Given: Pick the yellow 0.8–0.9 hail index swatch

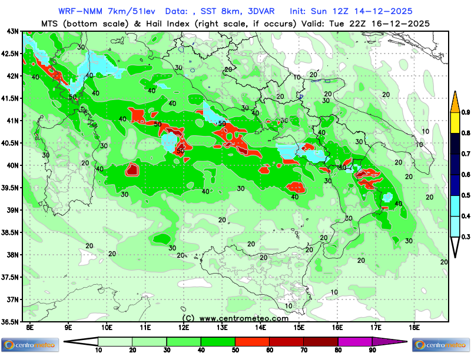Looking at the screenshot, I should click(x=455, y=122).
